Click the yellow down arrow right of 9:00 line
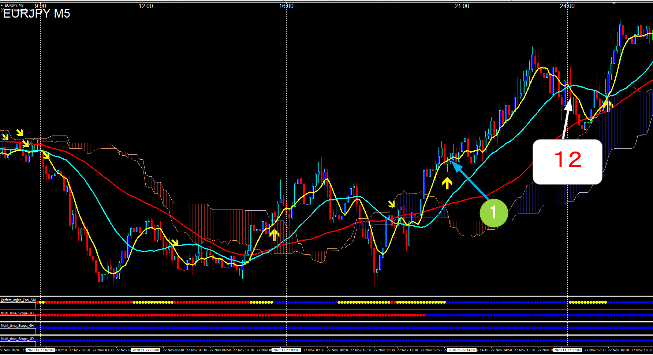This screenshot has height=355, width=653. tap(46, 156)
